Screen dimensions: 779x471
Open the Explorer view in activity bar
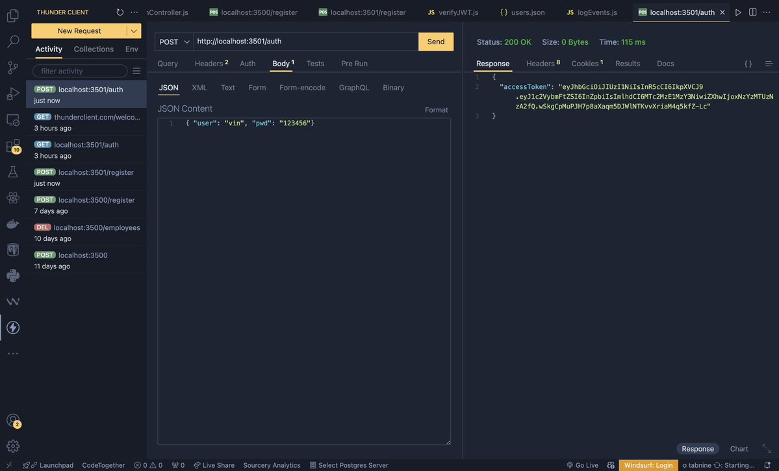[13, 16]
